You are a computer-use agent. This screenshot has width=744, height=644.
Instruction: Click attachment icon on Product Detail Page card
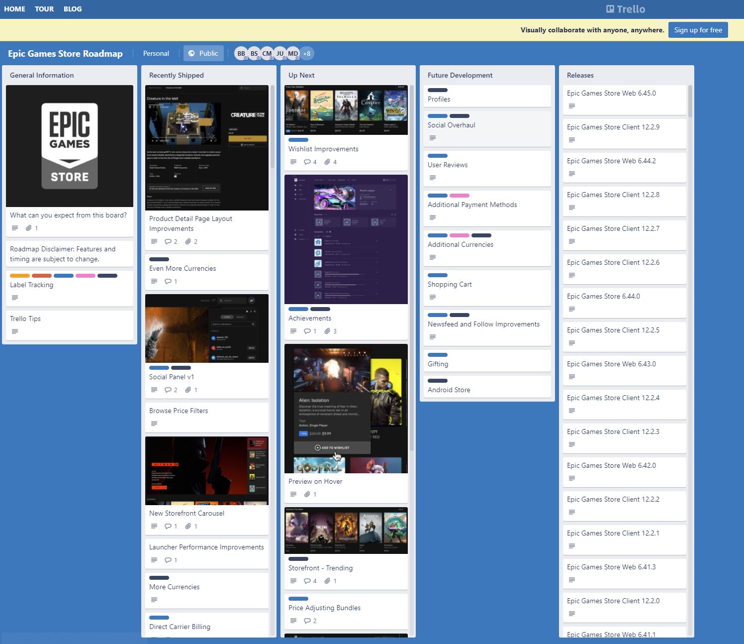pos(188,241)
